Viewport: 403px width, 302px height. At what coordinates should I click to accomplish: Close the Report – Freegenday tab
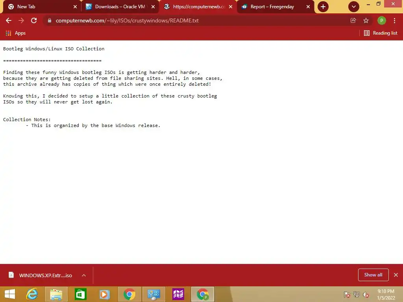(308, 7)
